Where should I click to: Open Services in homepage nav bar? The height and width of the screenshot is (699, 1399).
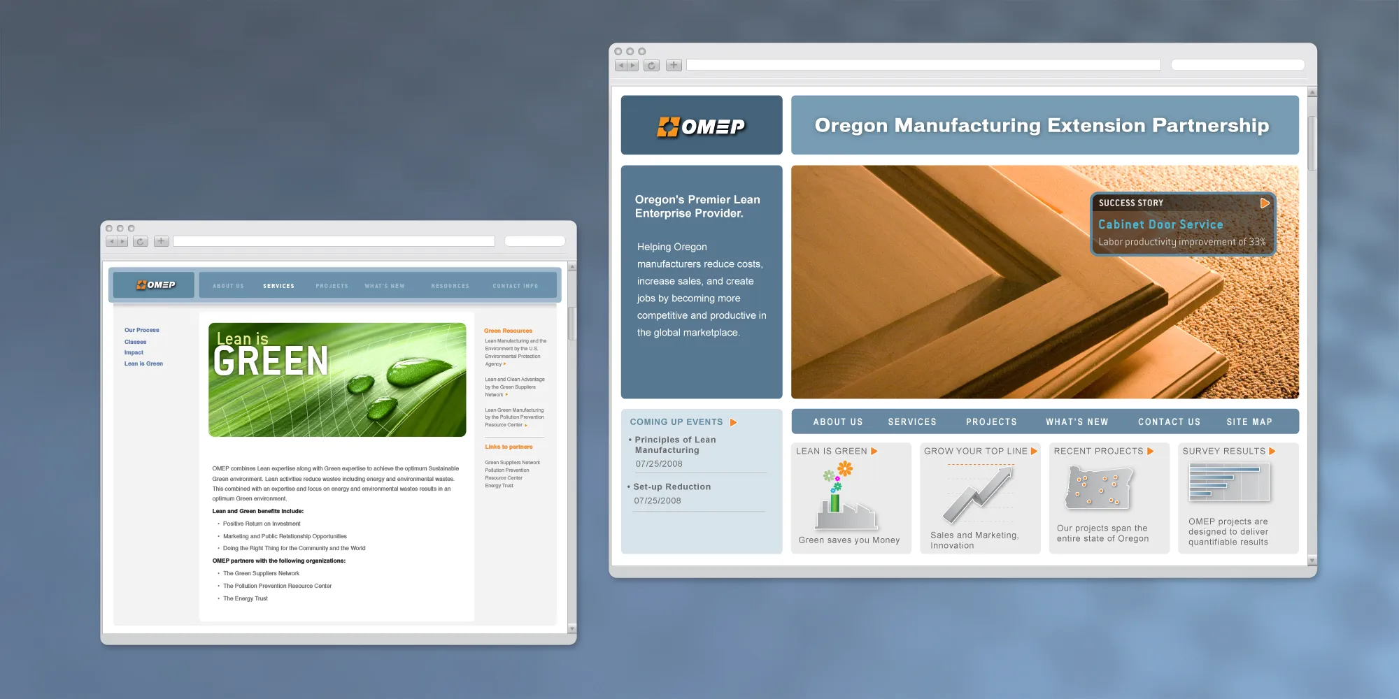click(911, 422)
